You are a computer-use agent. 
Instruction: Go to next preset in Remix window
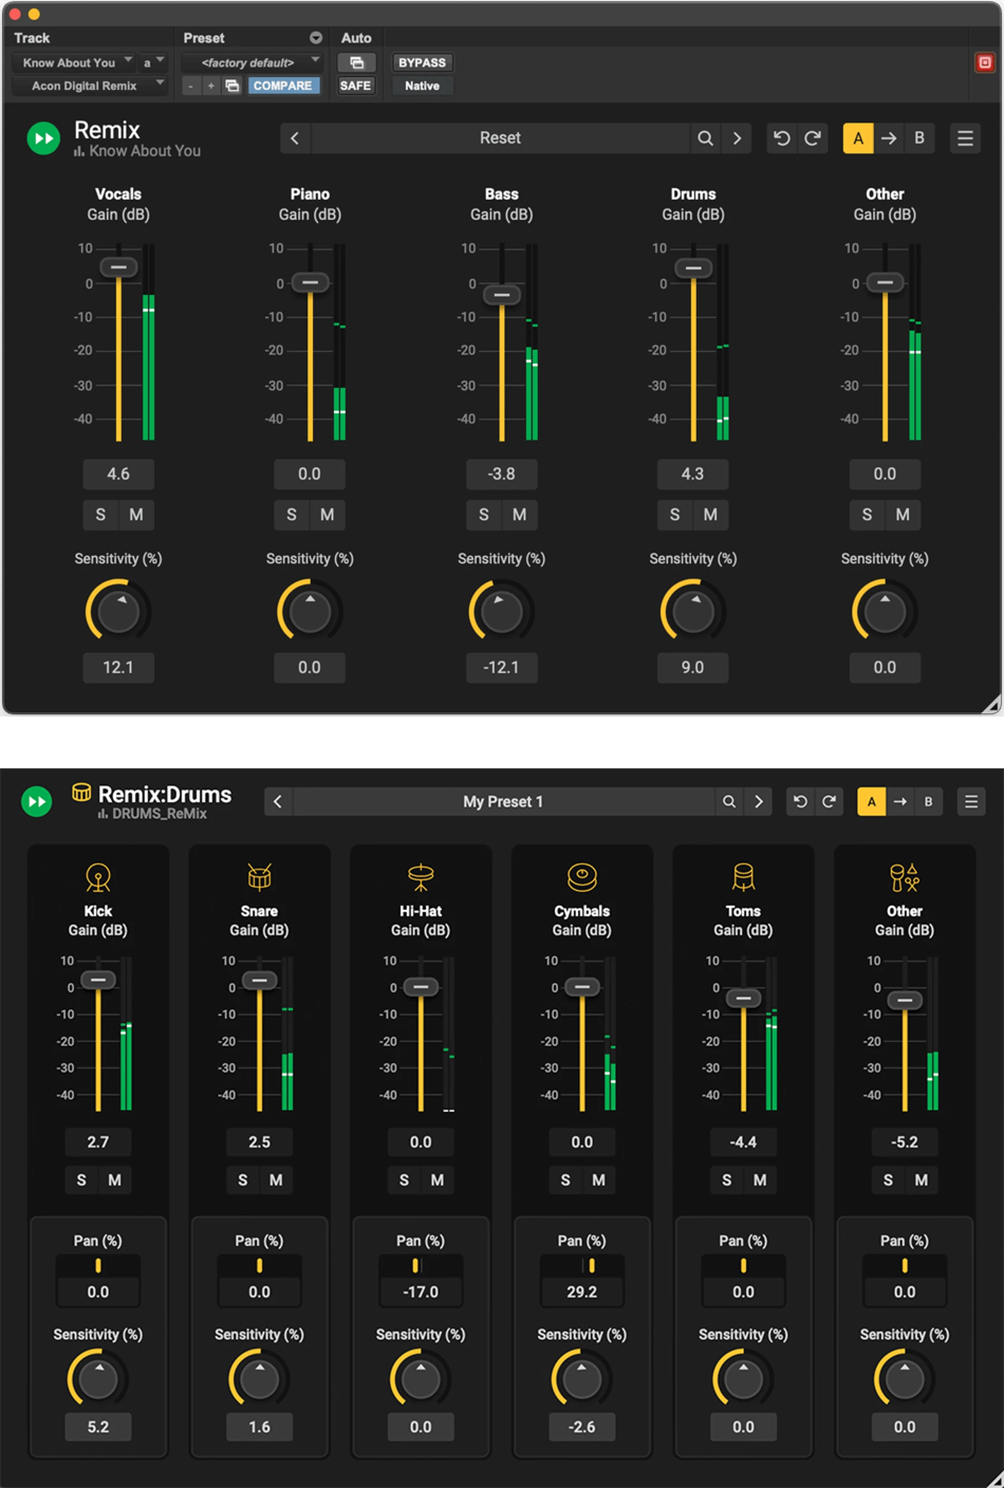point(737,138)
